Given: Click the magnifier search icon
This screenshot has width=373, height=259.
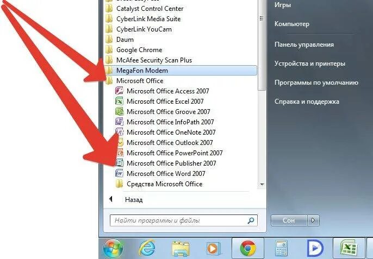Looking at the screenshot, I should coord(251,221).
